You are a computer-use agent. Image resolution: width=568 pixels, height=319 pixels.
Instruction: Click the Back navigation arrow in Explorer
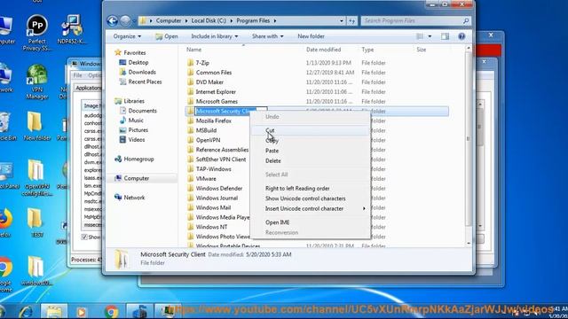click(x=113, y=20)
